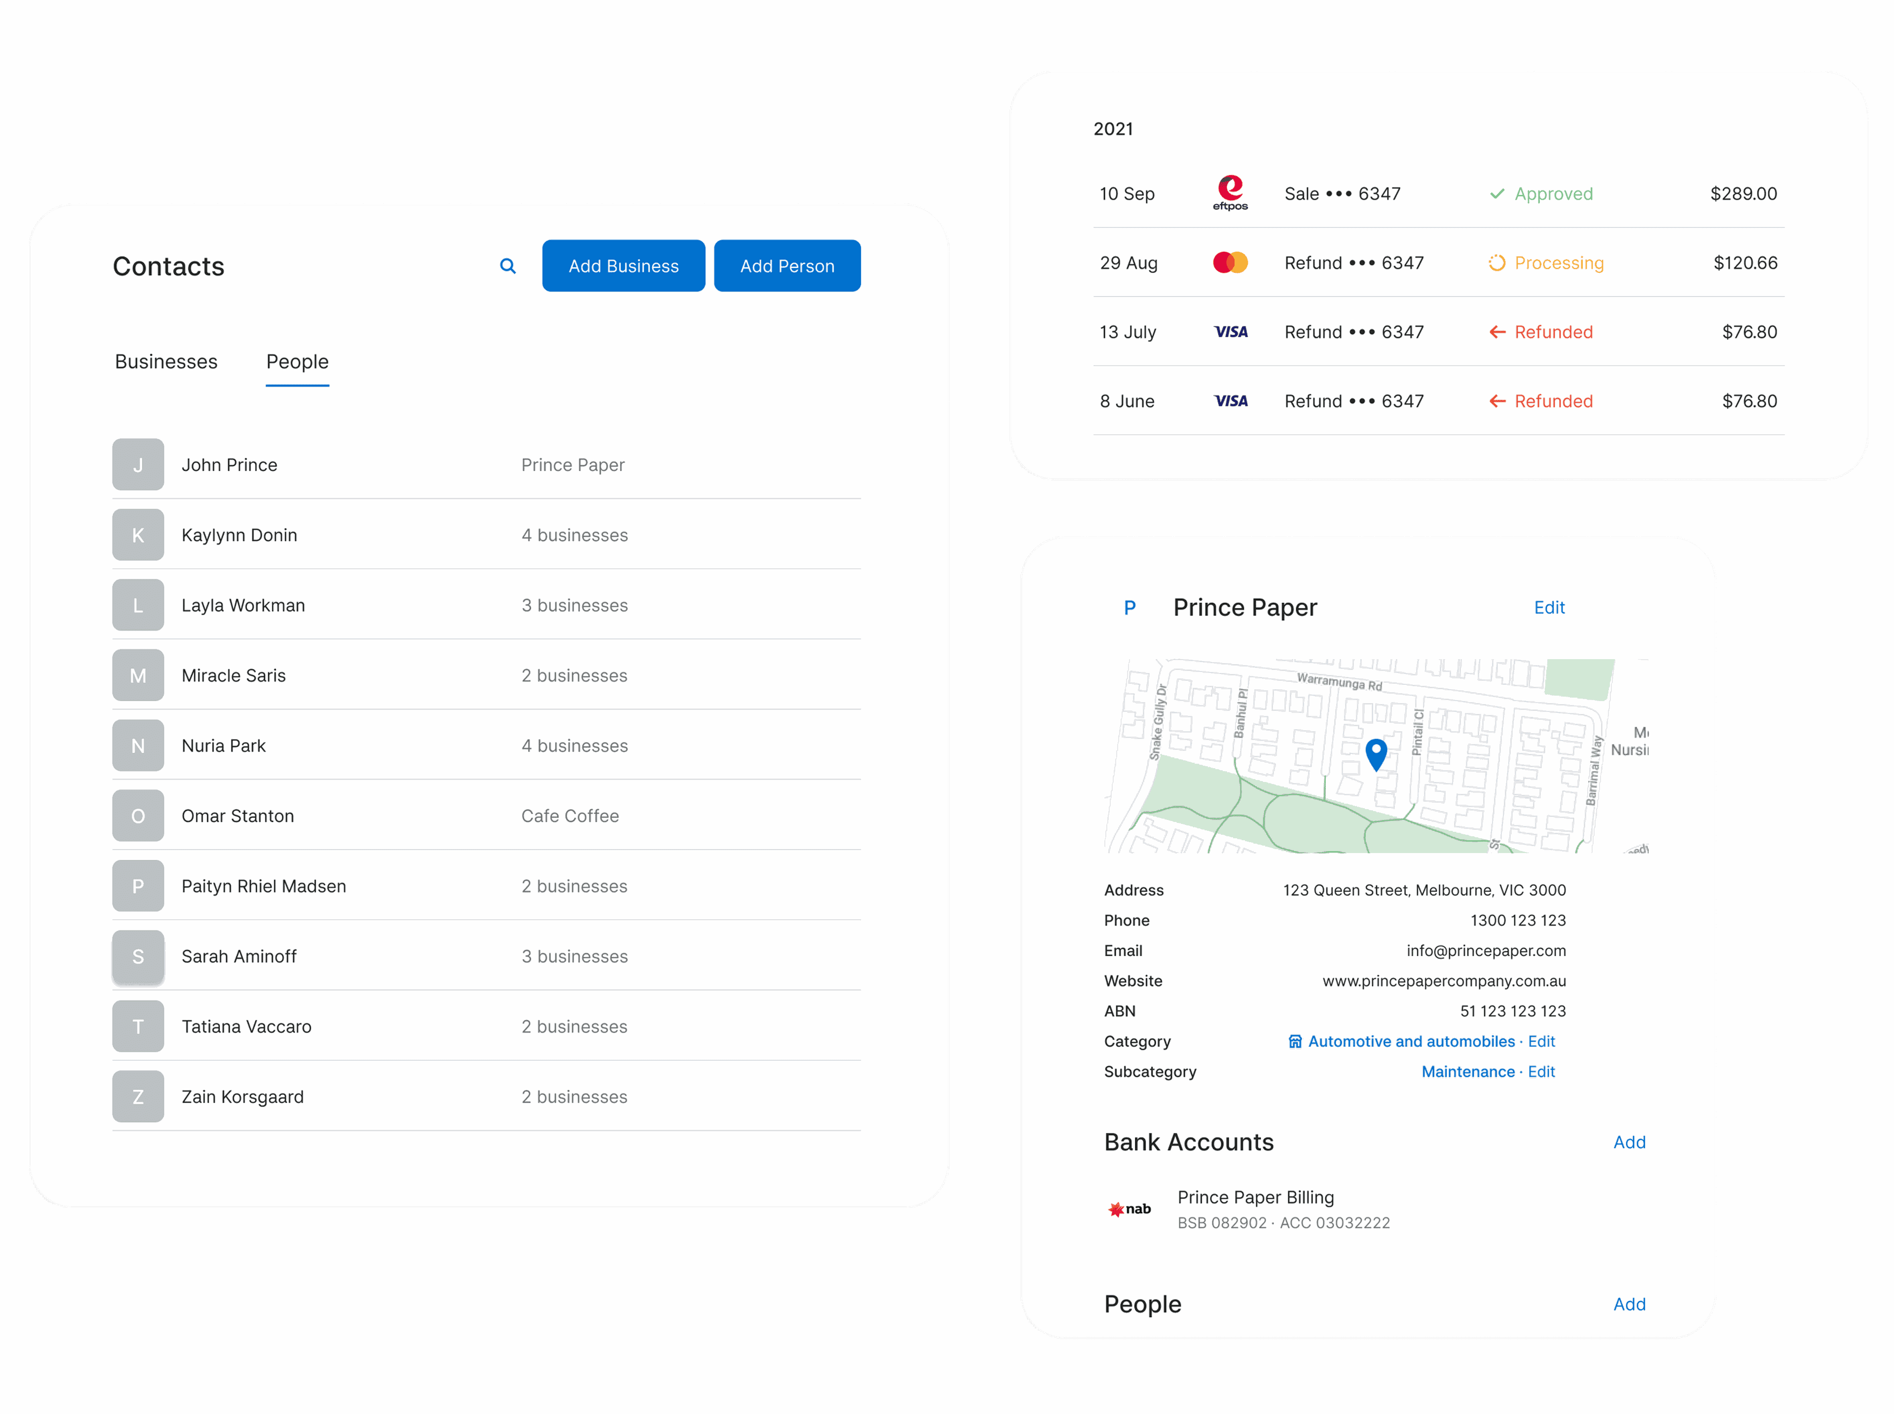The image size is (1894, 1414).
Task: Open Layla Workman contact name
Action: pyautogui.click(x=243, y=605)
